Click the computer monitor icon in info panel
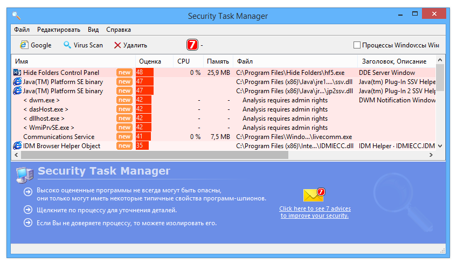457x264 pixels. (24, 175)
